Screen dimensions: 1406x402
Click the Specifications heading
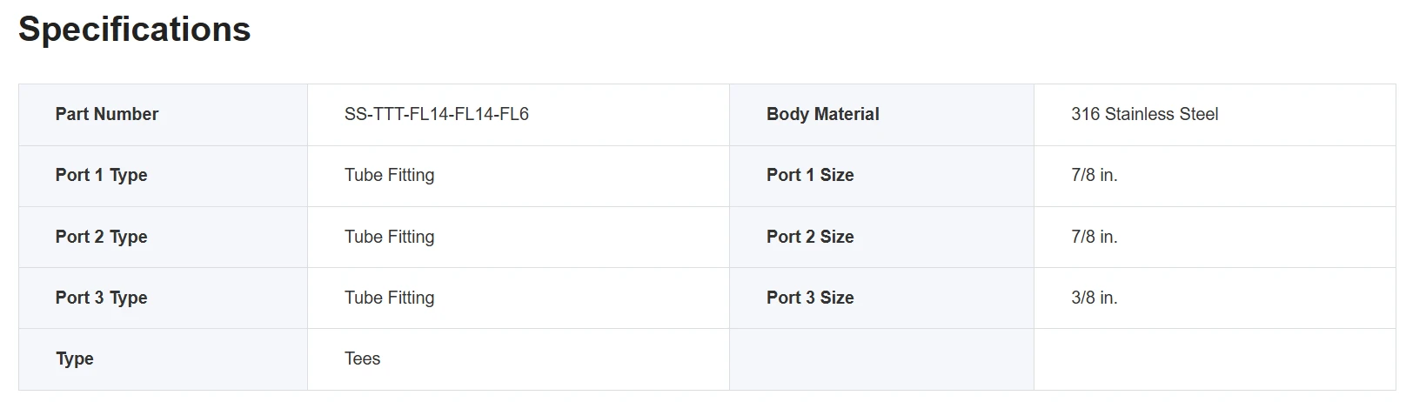(135, 30)
